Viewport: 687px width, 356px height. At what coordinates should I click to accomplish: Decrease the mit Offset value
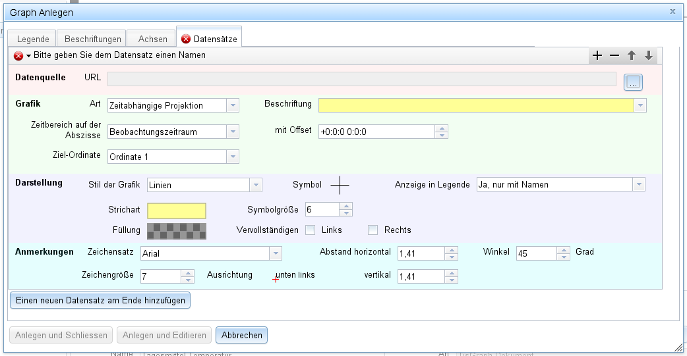tap(442, 135)
